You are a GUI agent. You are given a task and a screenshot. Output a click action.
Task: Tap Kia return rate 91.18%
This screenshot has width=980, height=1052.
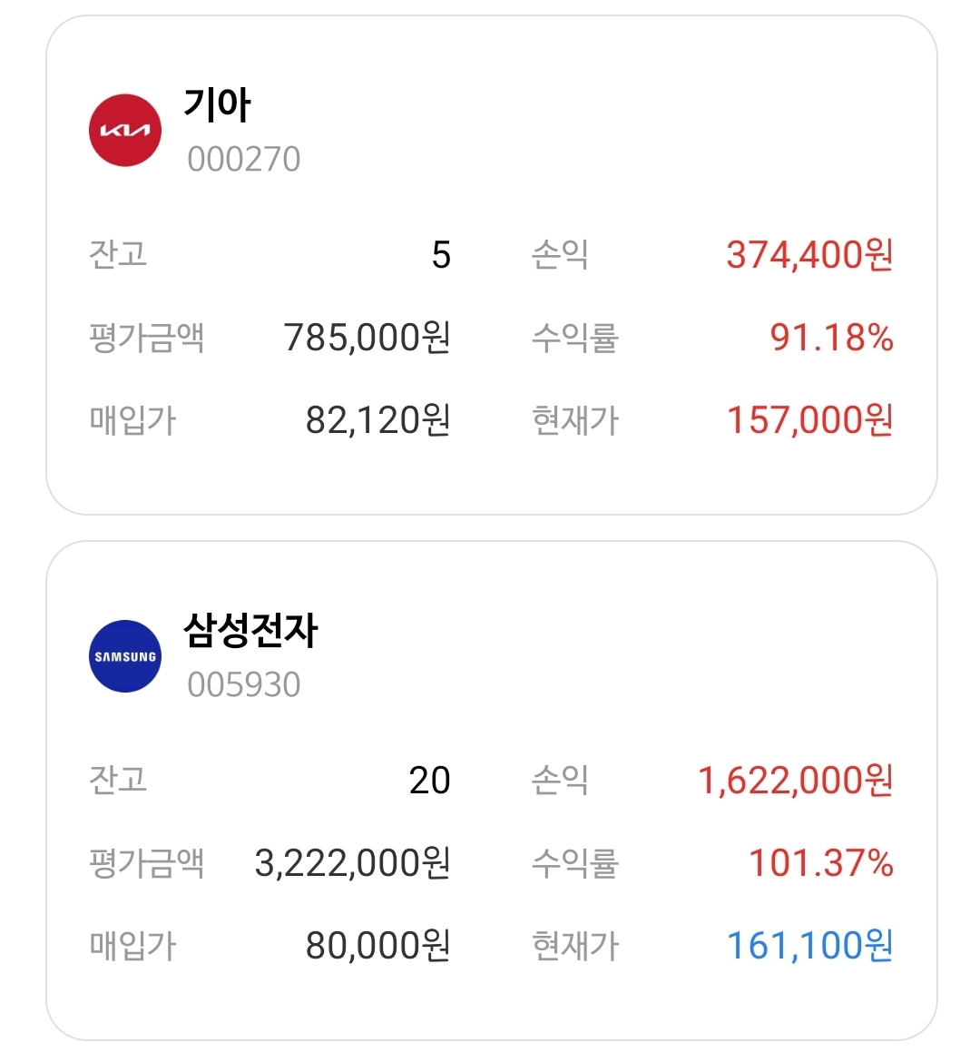(831, 338)
